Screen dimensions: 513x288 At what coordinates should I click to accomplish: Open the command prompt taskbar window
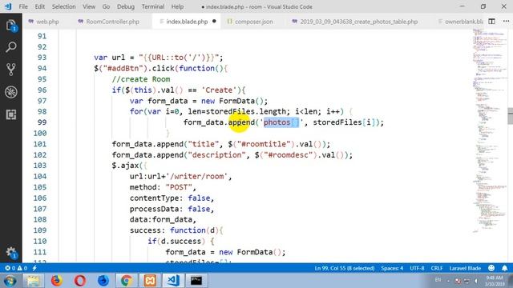(196, 281)
